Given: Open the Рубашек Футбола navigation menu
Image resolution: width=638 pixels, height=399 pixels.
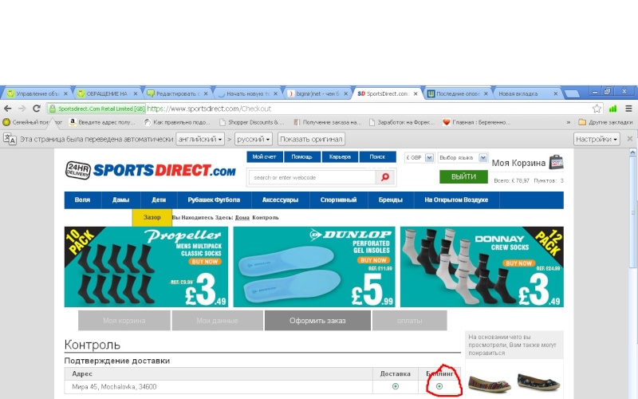Looking at the screenshot, I should click(214, 200).
